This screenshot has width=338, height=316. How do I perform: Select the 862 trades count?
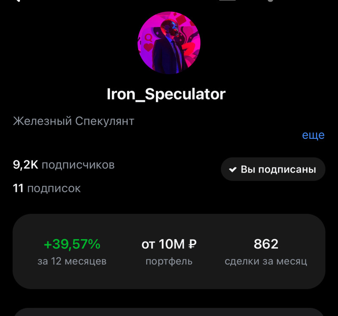coord(266,244)
